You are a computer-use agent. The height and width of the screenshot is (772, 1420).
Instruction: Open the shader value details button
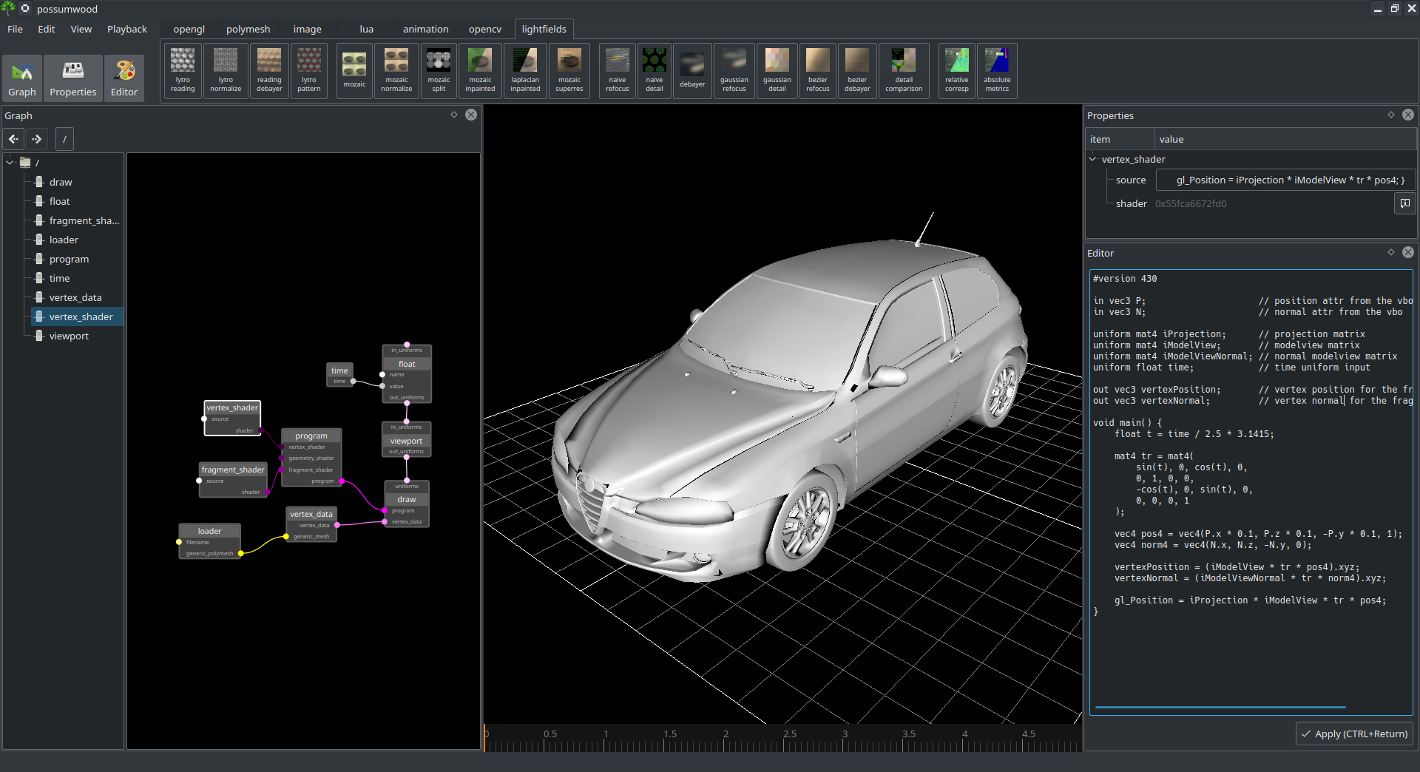pyautogui.click(x=1404, y=203)
